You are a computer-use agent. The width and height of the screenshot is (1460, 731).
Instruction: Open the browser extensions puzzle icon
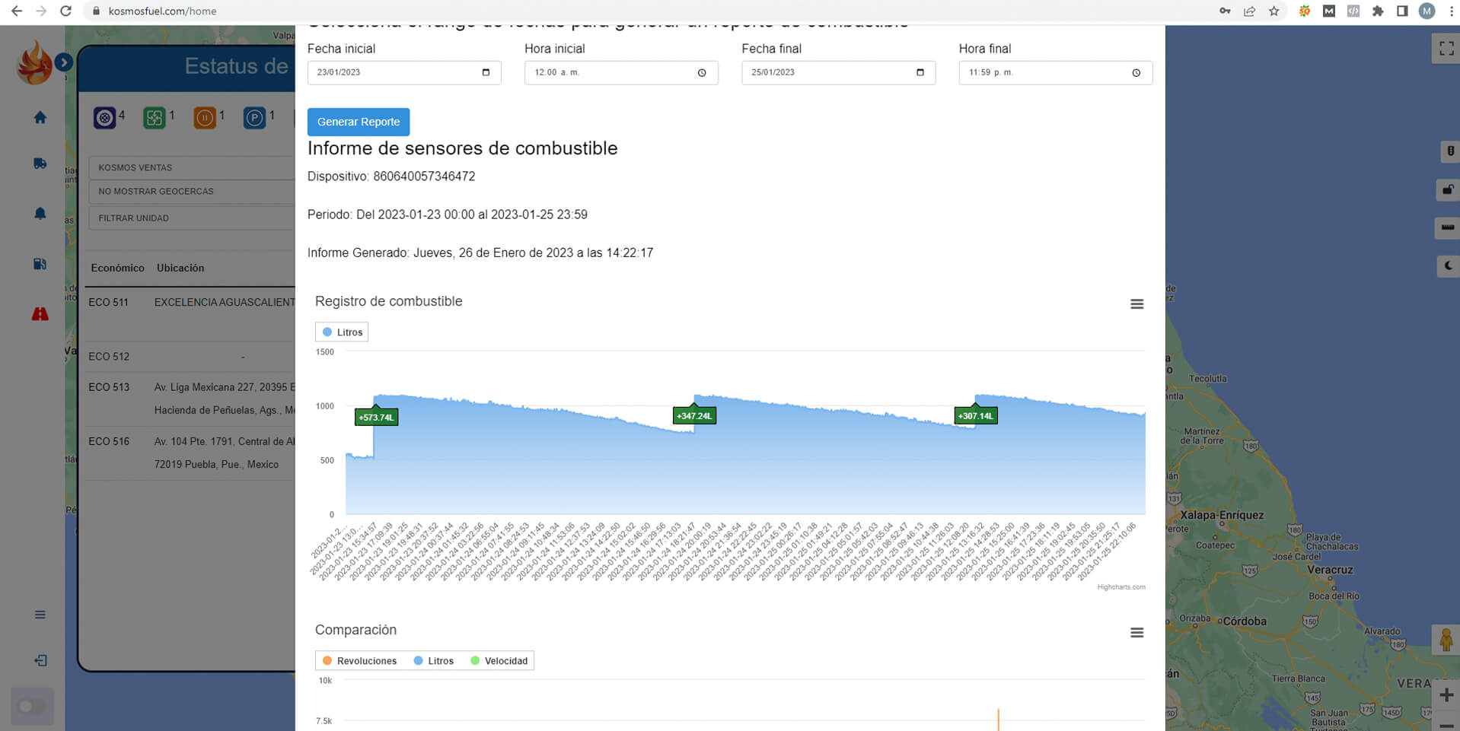pyautogui.click(x=1378, y=11)
